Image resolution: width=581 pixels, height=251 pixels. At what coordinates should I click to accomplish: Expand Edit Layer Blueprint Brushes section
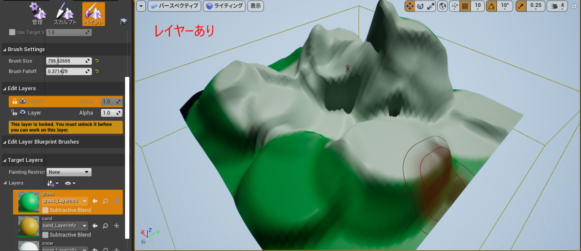[x=5, y=142]
